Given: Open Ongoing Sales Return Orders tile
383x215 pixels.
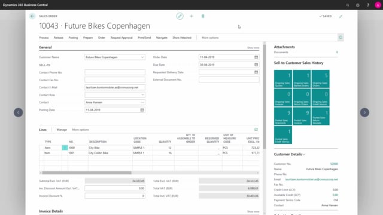Looking at the screenshot, I should 302,97.
